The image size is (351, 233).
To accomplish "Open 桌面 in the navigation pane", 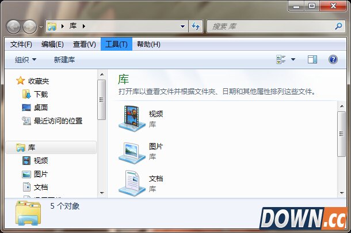I will (41, 107).
